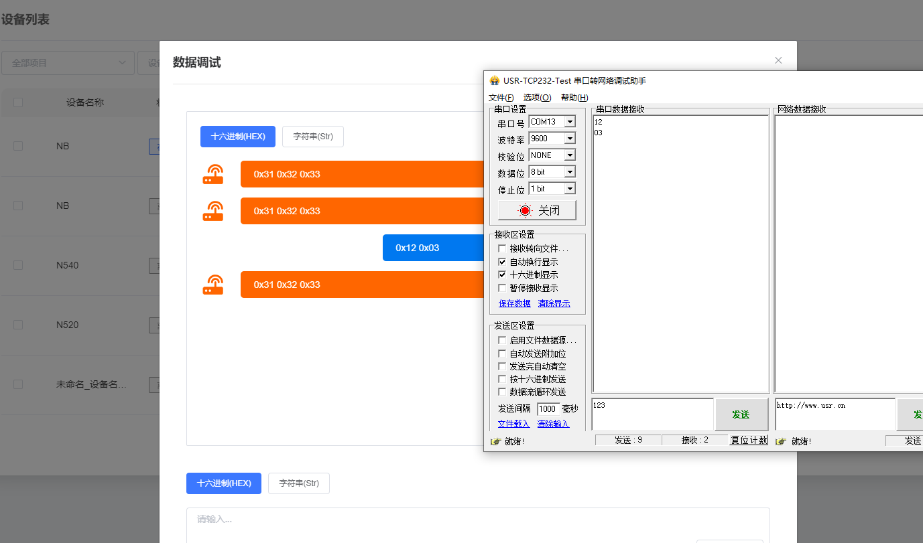The image size is (923, 543).
Task: Click the hand icon in network status bar
Action: [780, 441]
